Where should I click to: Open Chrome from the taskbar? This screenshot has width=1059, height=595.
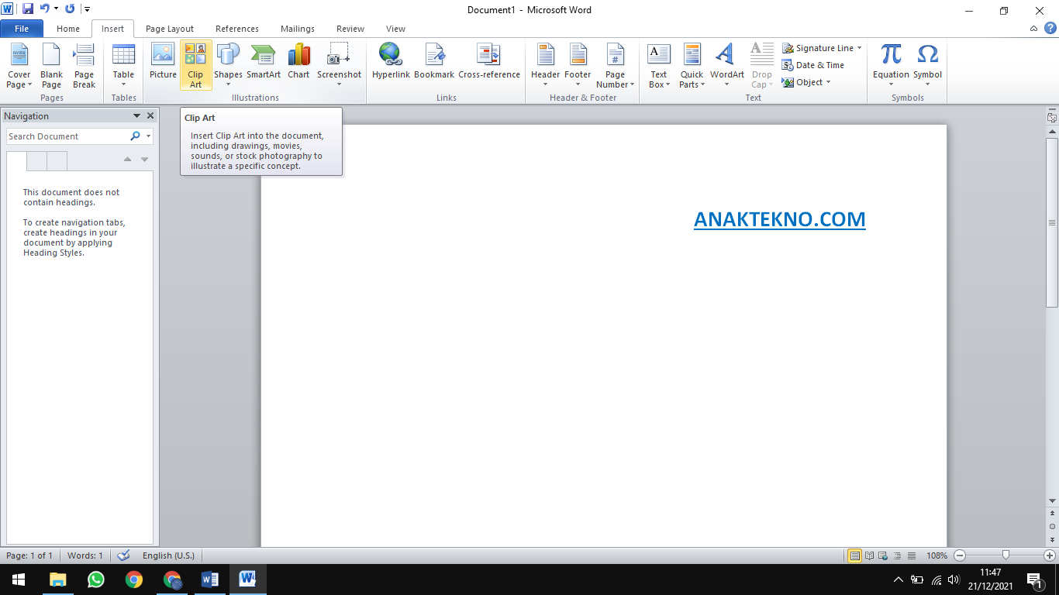point(134,580)
